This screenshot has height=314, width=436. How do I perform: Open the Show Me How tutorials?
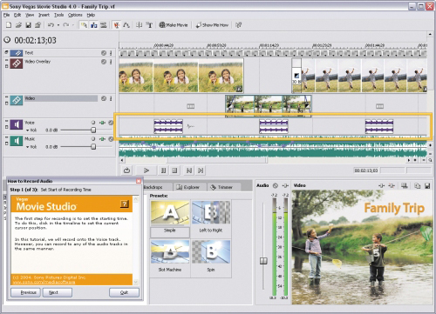click(212, 25)
